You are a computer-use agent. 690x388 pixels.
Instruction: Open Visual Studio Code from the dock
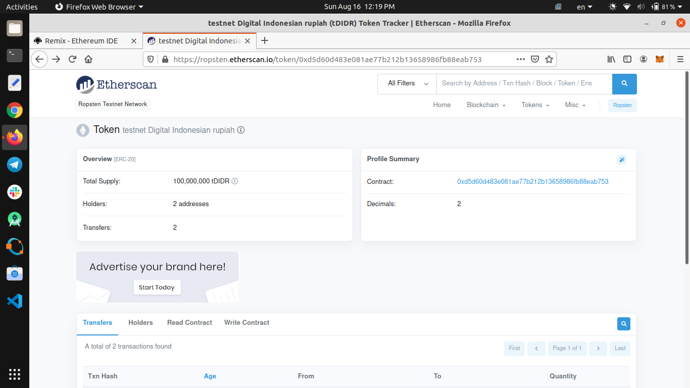point(15,301)
